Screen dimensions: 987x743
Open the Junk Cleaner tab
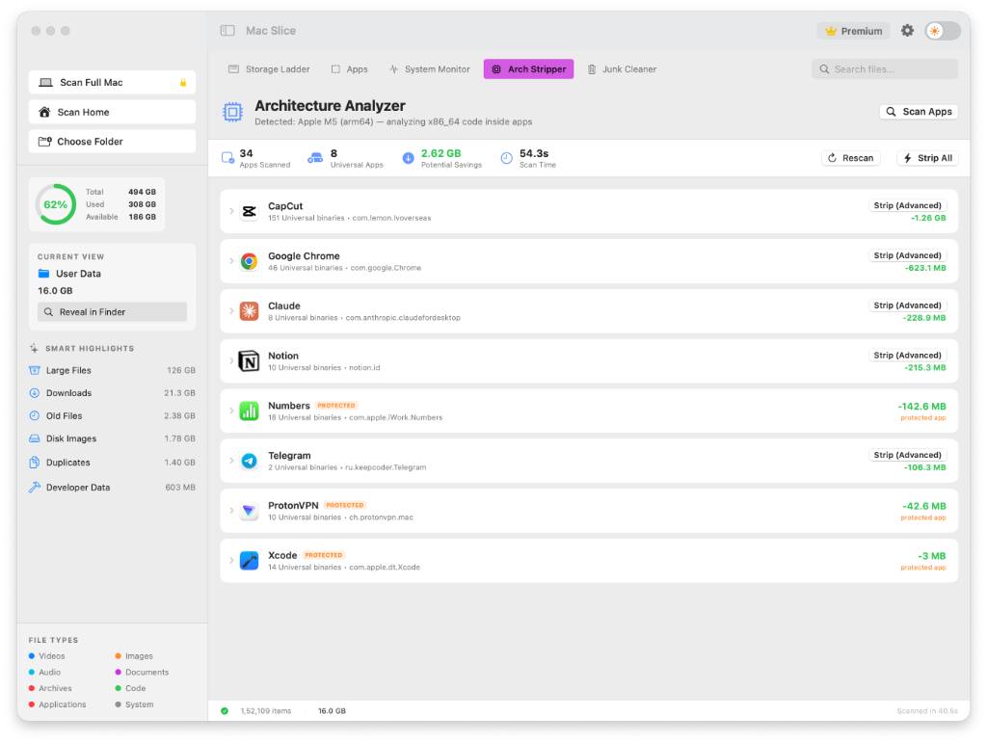[x=622, y=69]
